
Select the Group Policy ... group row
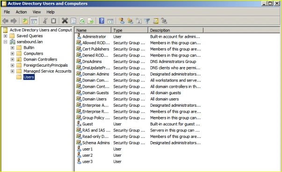(x=138, y=118)
